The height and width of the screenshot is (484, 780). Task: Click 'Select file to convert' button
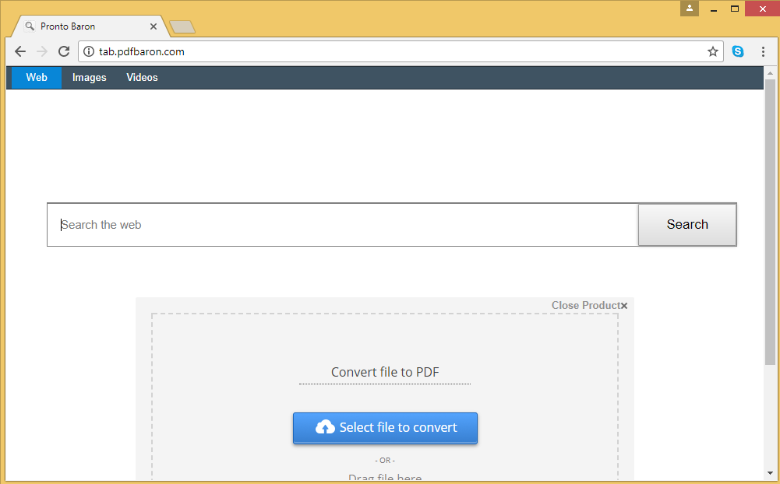click(385, 428)
